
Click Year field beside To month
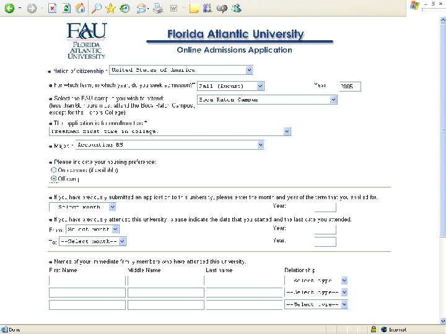[x=325, y=242]
